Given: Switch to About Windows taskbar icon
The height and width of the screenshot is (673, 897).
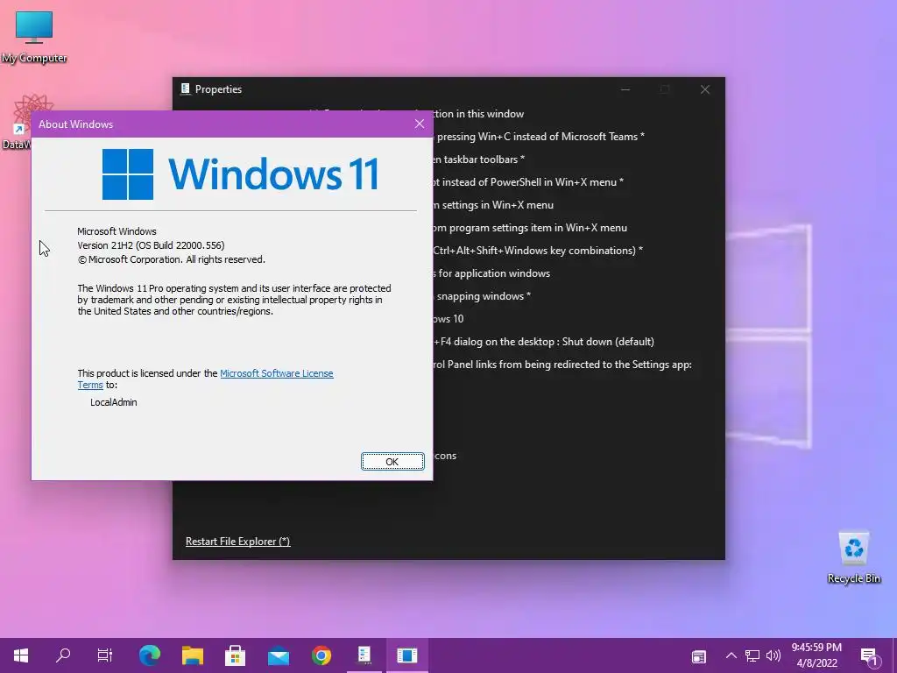Looking at the screenshot, I should pos(406,655).
